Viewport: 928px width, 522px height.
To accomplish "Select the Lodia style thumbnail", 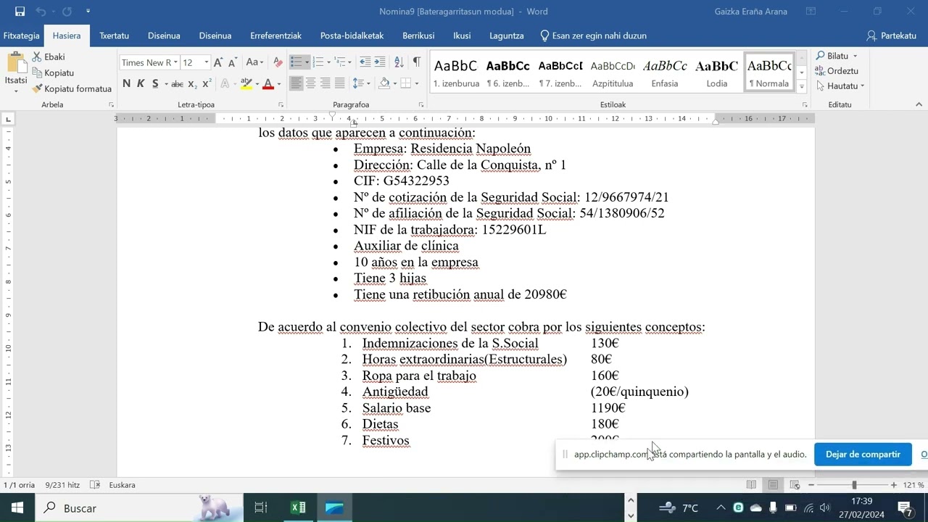I will (716, 72).
